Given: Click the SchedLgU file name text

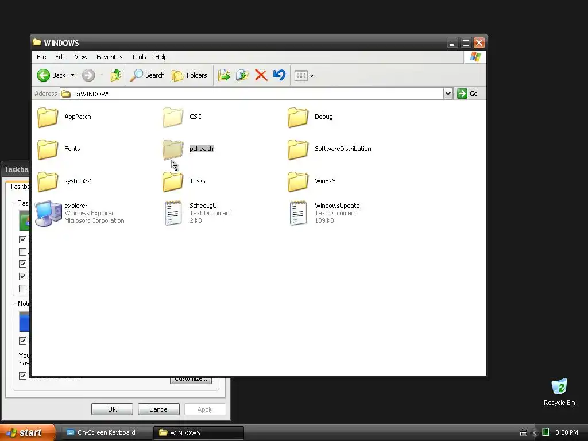Looking at the screenshot, I should [203, 206].
